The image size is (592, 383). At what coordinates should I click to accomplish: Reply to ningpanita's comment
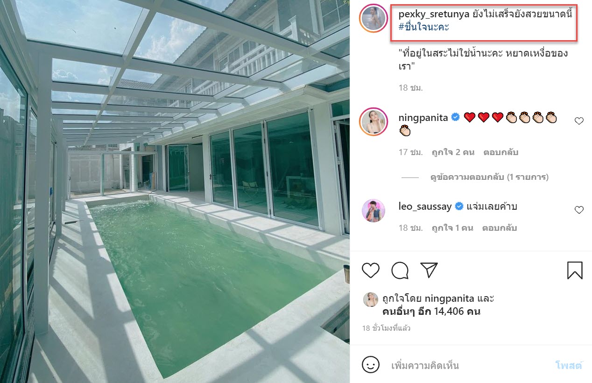[x=500, y=152]
